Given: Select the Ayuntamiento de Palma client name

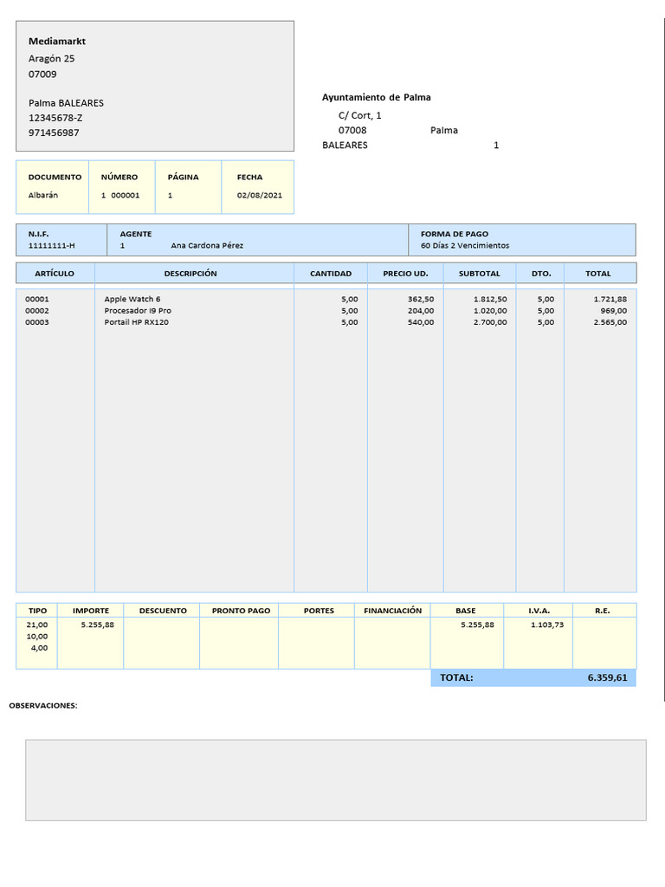Looking at the screenshot, I should tap(376, 97).
